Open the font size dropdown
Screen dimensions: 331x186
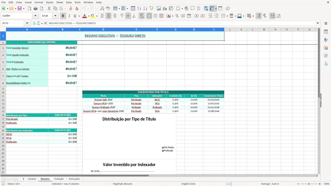click(x=55, y=16)
